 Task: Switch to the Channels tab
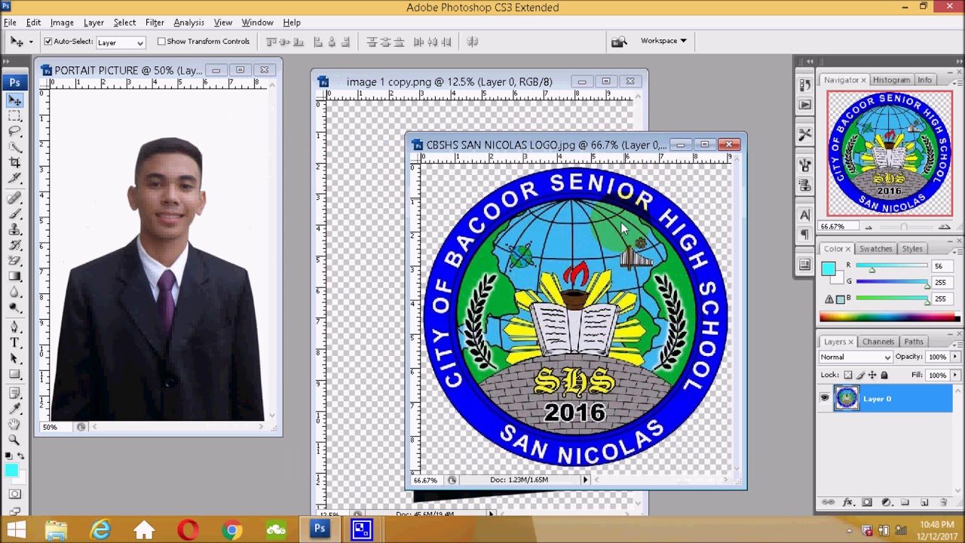[x=878, y=342]
